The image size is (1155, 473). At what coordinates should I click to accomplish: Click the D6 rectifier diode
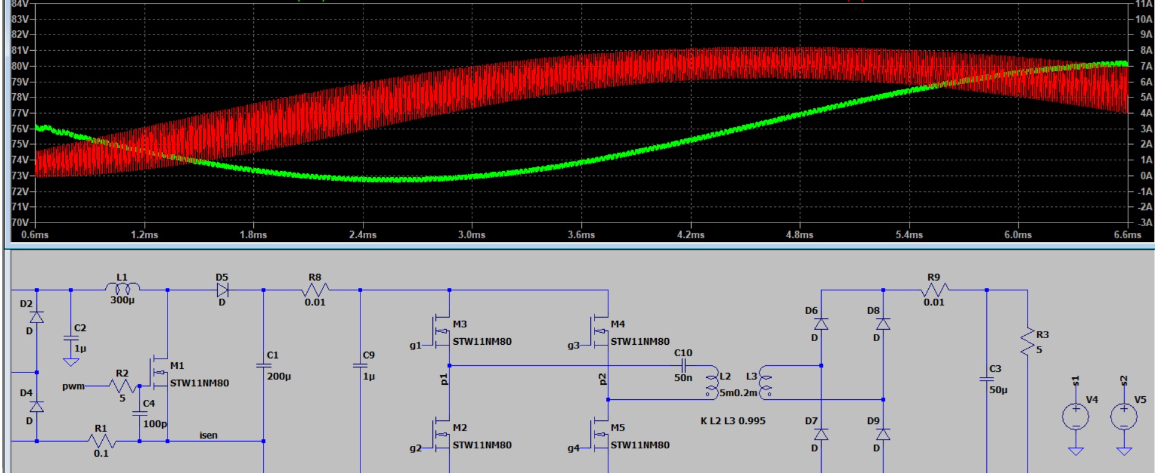[x=821, y=324]
